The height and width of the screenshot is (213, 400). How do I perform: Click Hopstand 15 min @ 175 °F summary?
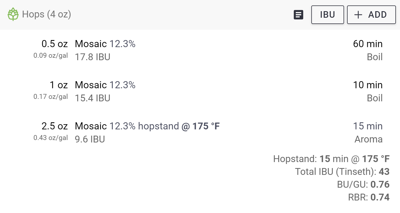(x=331, y=159)
